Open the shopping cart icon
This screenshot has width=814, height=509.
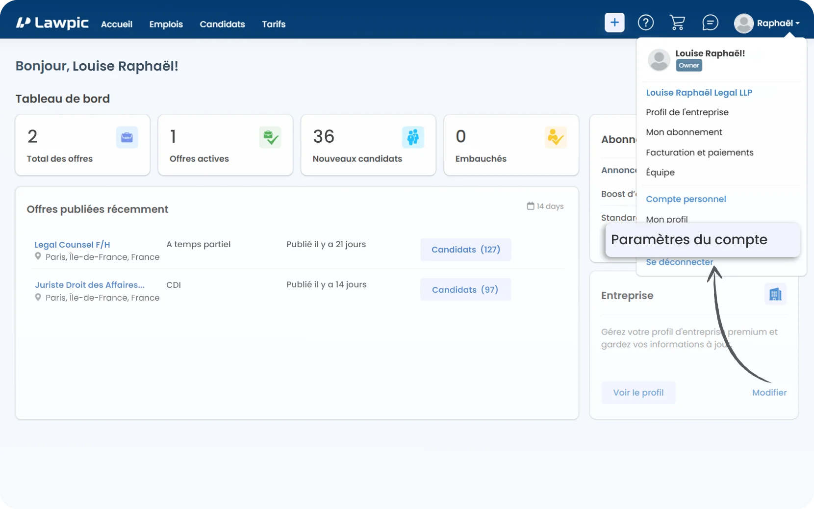(677, 23)
